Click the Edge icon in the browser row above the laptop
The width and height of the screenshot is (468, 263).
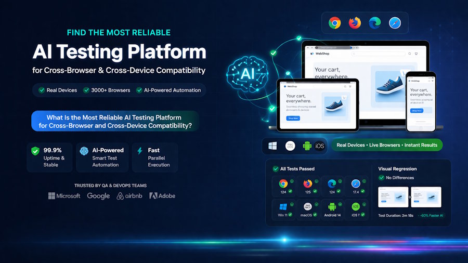[x=374, y=23]
